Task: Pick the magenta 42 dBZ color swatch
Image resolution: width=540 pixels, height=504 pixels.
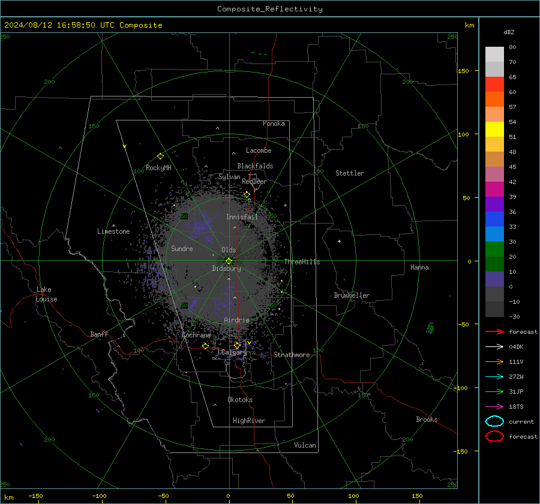Action: (494, 189)
